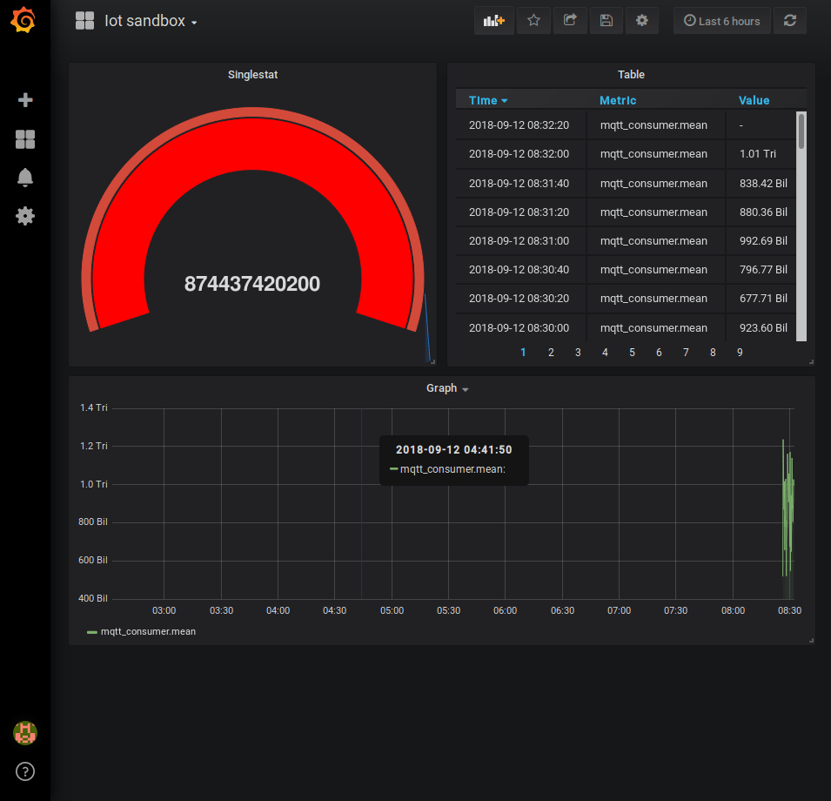Open the Last 6 hours time picker

point(721,21)
